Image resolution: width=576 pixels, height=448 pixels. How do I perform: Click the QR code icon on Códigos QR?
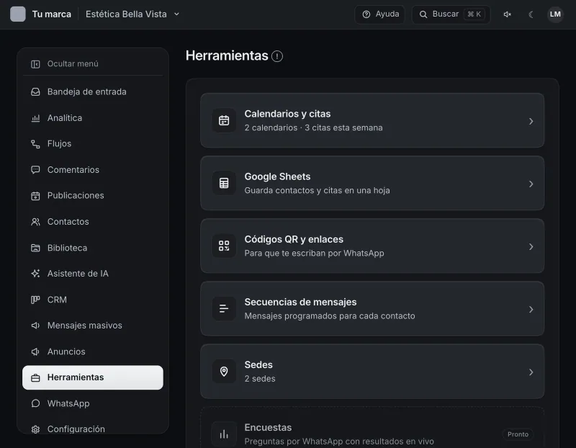[x=224, y=246]
